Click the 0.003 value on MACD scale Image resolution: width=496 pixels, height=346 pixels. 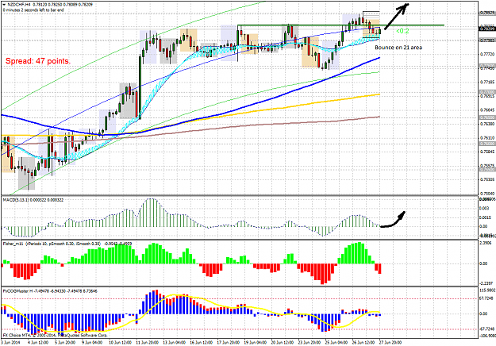coord(484,209)
